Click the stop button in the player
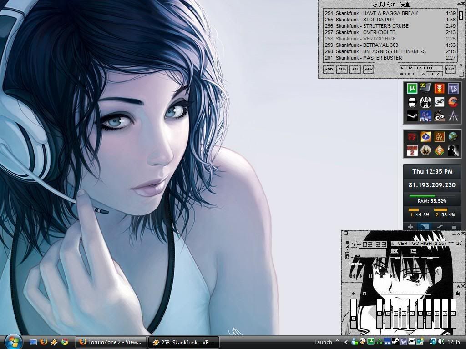Screen dimensions: 466x349 pyautogui.click(x=381, y=276)
